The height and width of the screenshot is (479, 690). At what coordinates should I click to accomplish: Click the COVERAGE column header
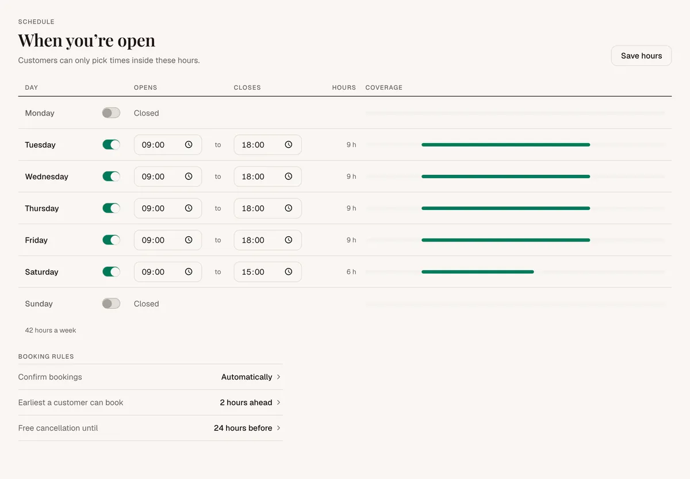(384, 88)
